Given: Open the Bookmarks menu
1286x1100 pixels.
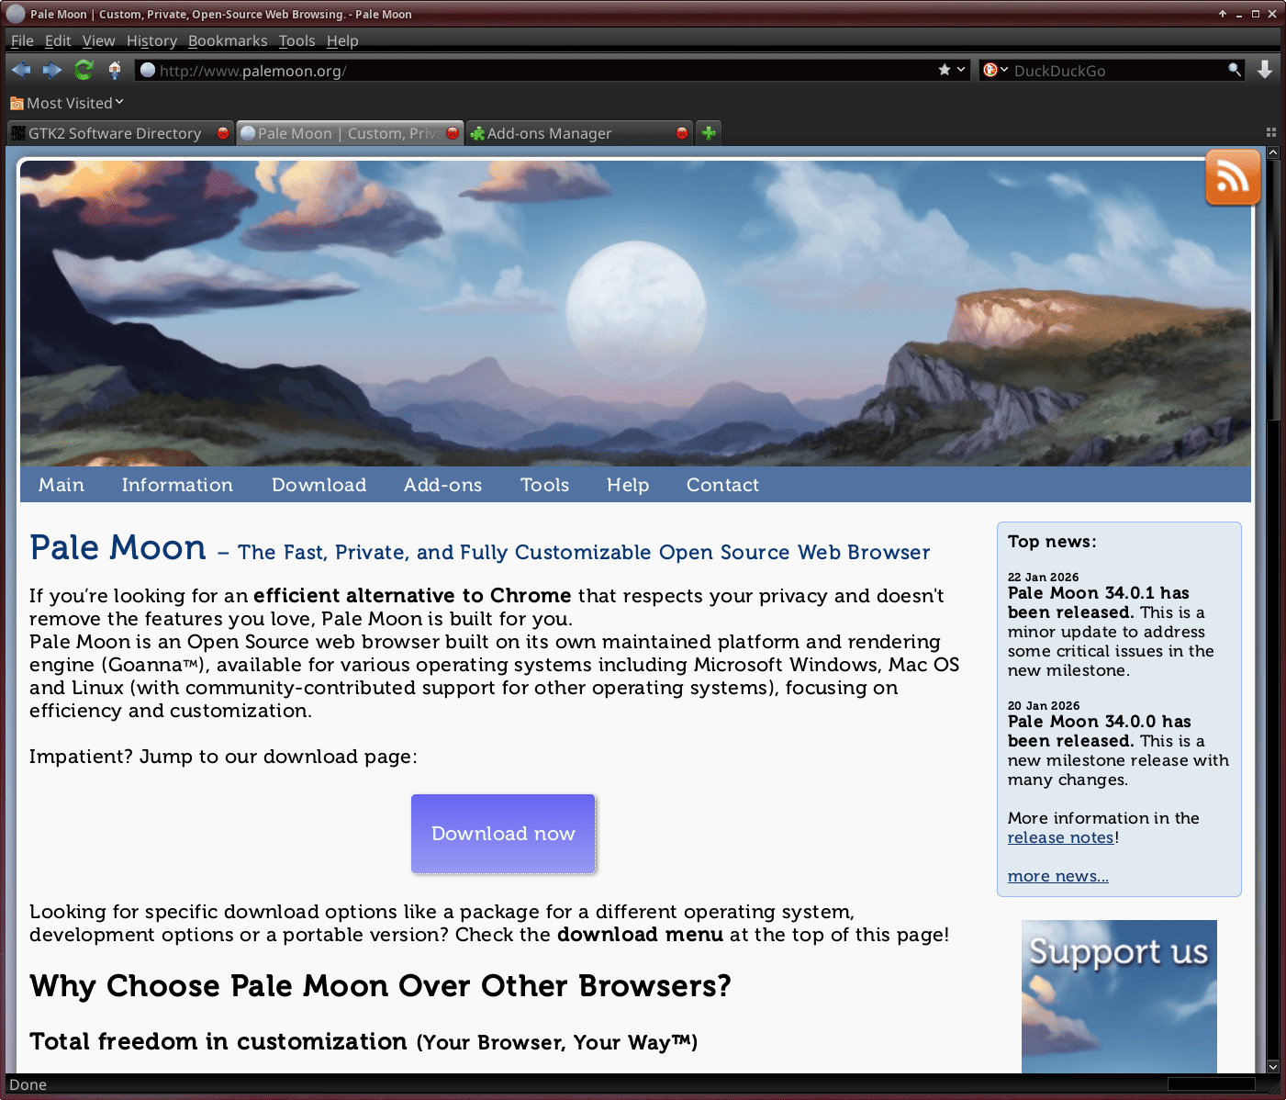Looking at the screenshot, I should tap(228, 40).
